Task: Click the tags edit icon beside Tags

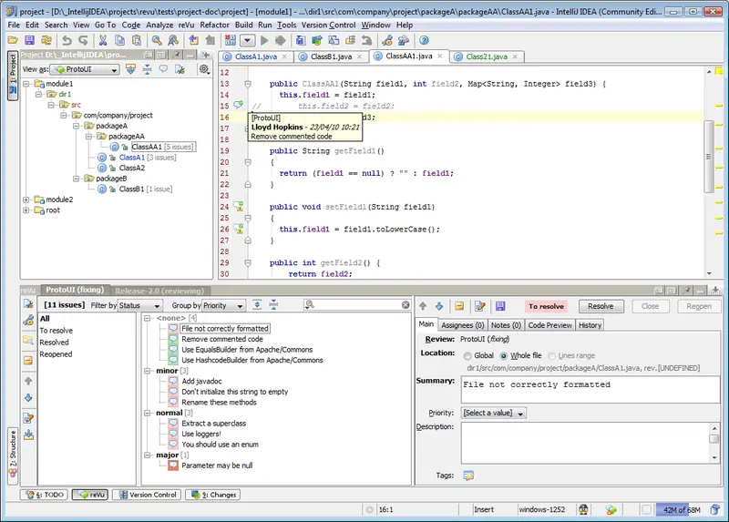Action: (x=468, y=475)
